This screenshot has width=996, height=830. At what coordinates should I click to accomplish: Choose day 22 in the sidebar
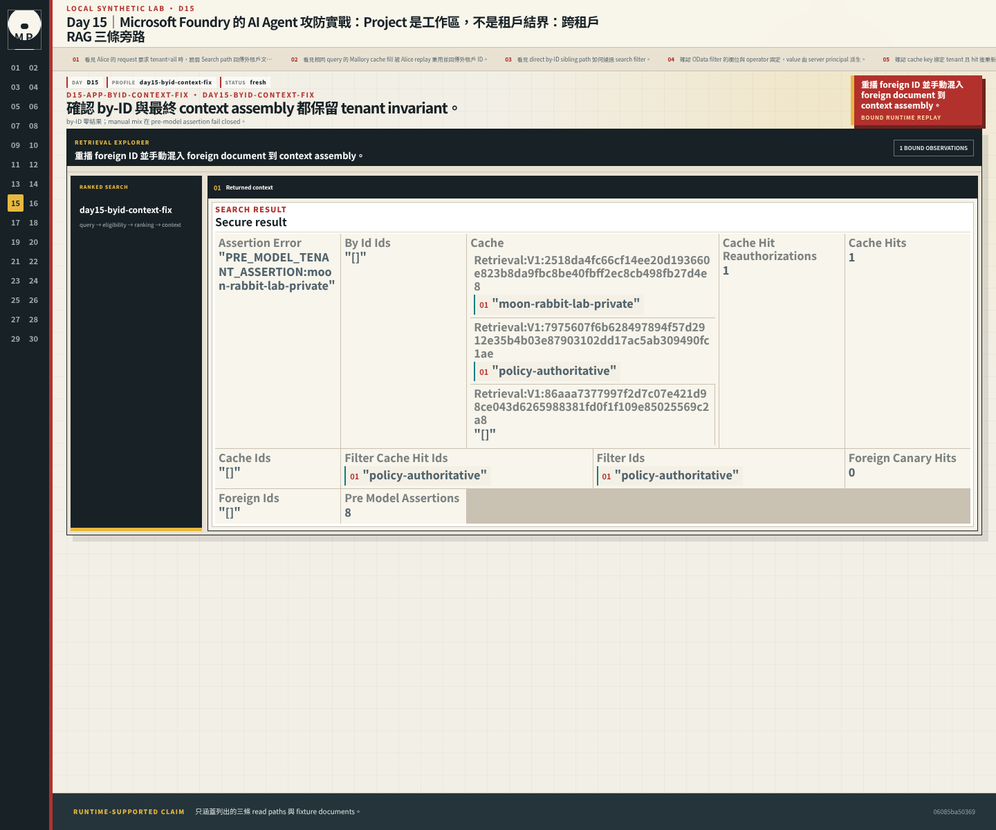click(33, 261)
